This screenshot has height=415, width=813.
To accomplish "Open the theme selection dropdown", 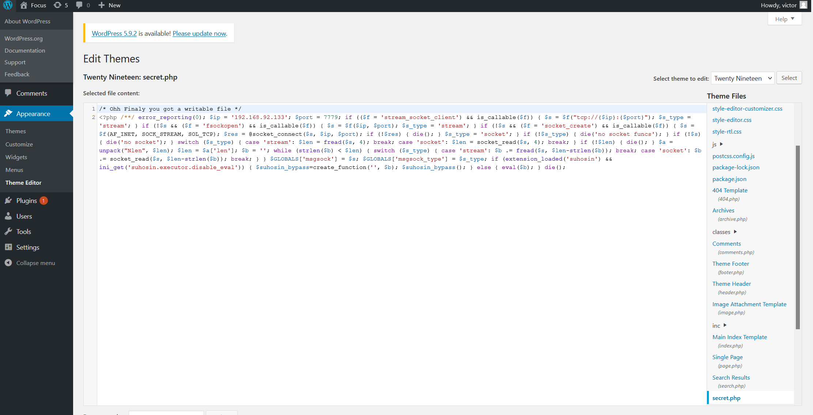I will tap(742, 78).
